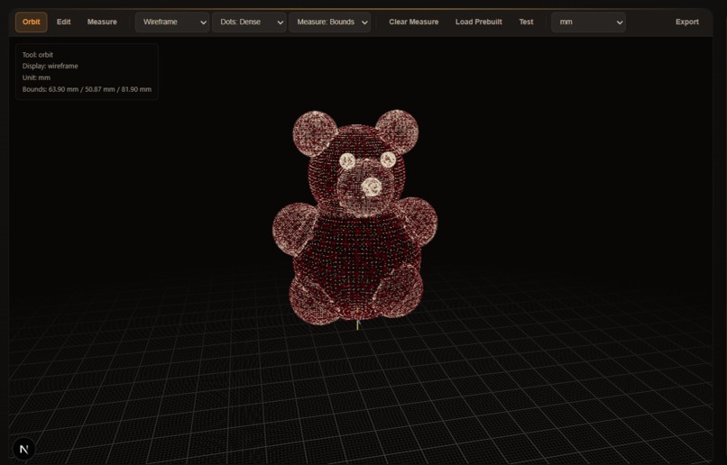727x465 pixels.
Task: Click the Clear Measure button
Action: 414,23
